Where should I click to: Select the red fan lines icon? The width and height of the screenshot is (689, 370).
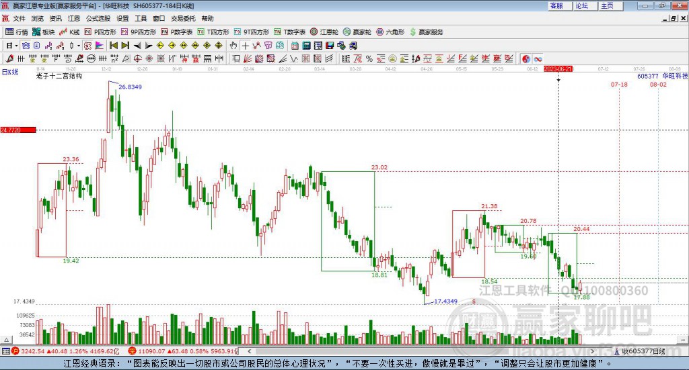[248, 58]
